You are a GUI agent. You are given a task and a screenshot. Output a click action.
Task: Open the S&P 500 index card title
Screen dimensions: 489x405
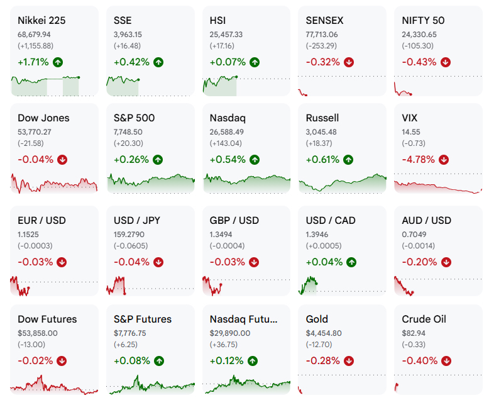[x=134, y=118]
